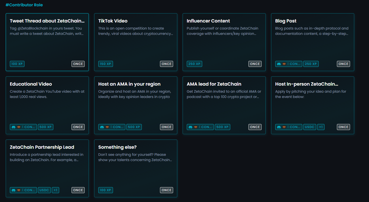Open AMA lead for ZetaChain title

pyautogui.click(x=214, y=84)
